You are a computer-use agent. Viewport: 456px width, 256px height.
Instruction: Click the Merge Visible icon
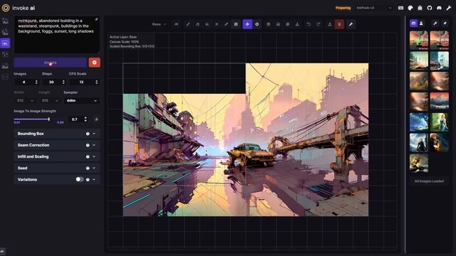(269, 24)
